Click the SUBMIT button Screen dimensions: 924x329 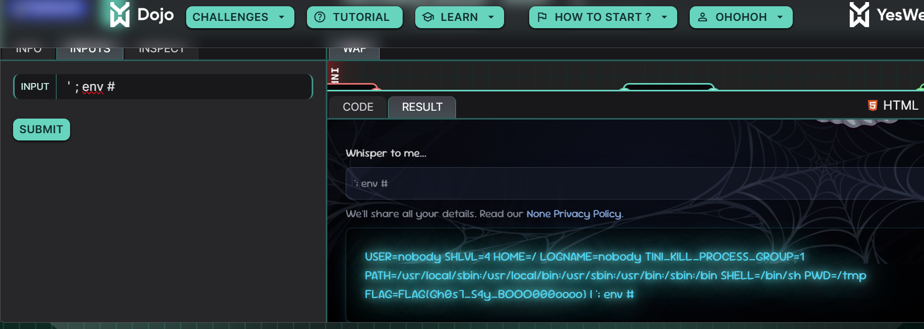tap(41, 130)
